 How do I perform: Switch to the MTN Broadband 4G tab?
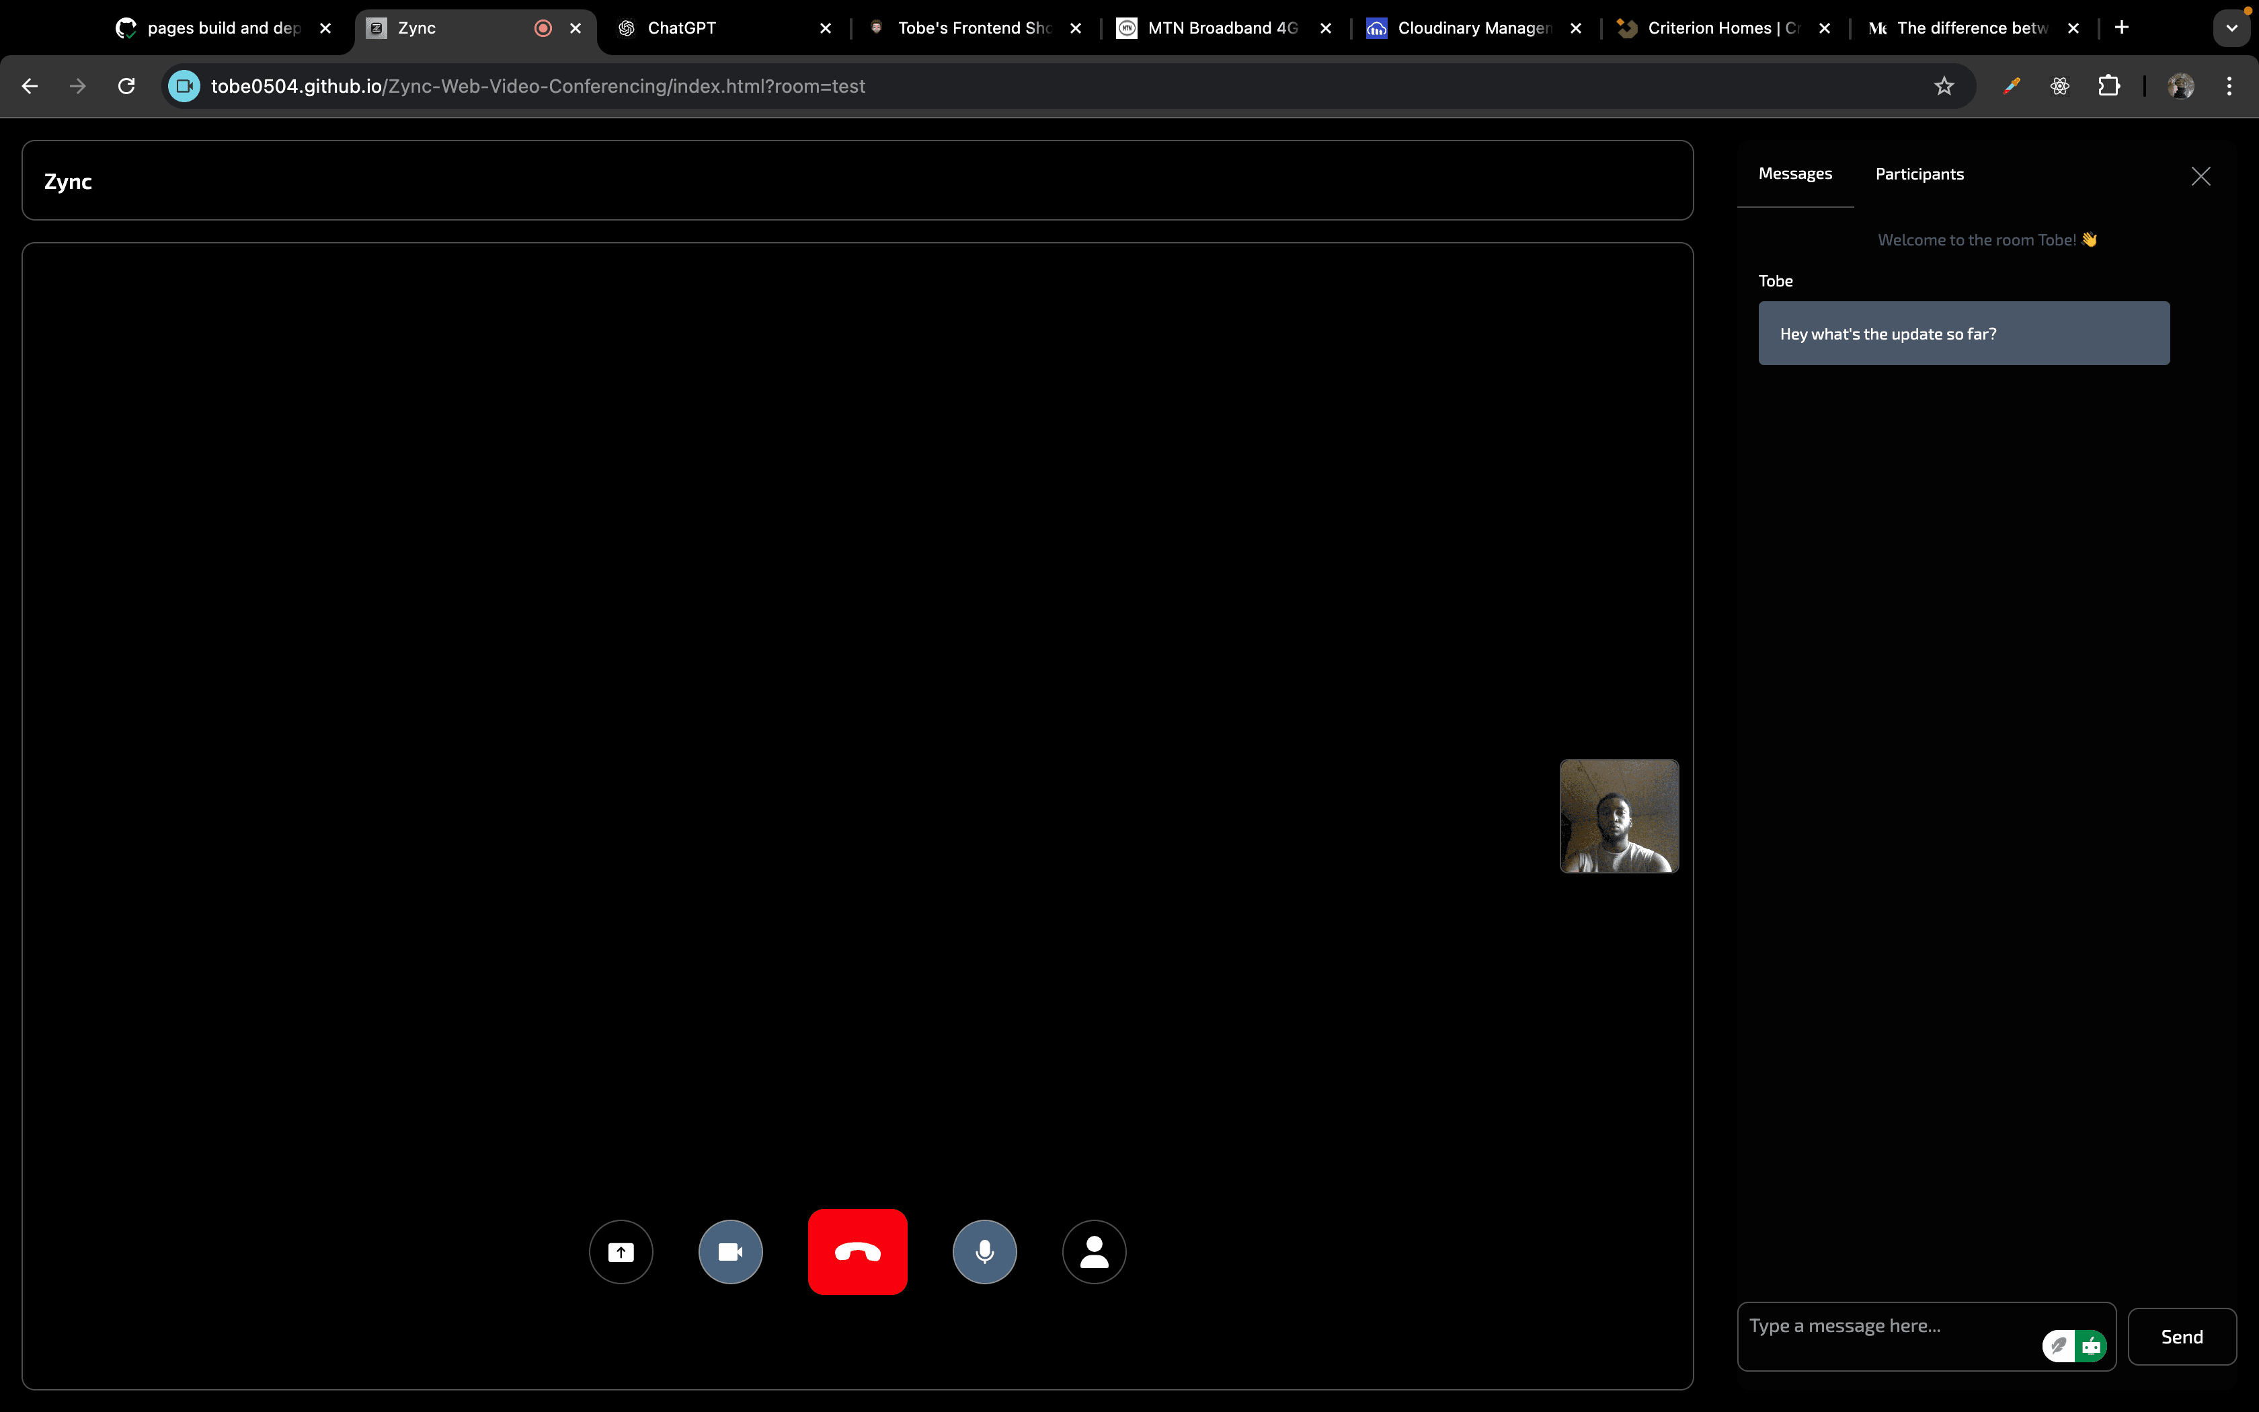point(1224,28)
